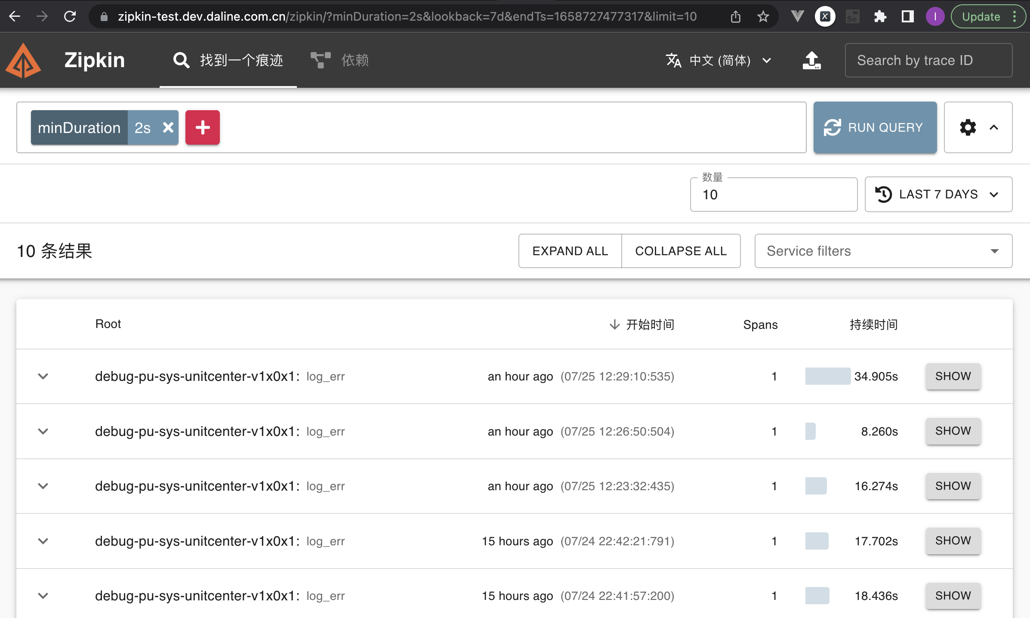Image resolution: width=1030 pixels, height=618 pixels.
Task: Open the LAST 7 DAYS lookback dropdown
Action: click(938, 194)
